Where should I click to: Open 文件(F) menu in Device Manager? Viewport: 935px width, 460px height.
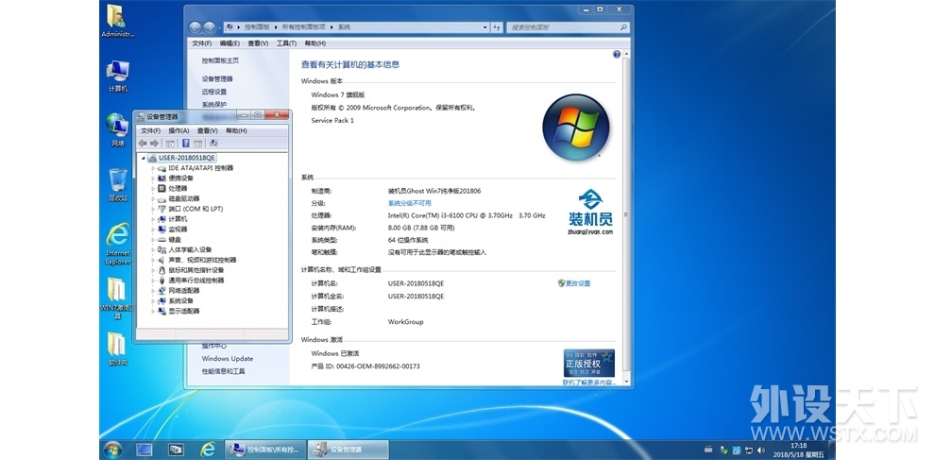click(x=150, y=130)
